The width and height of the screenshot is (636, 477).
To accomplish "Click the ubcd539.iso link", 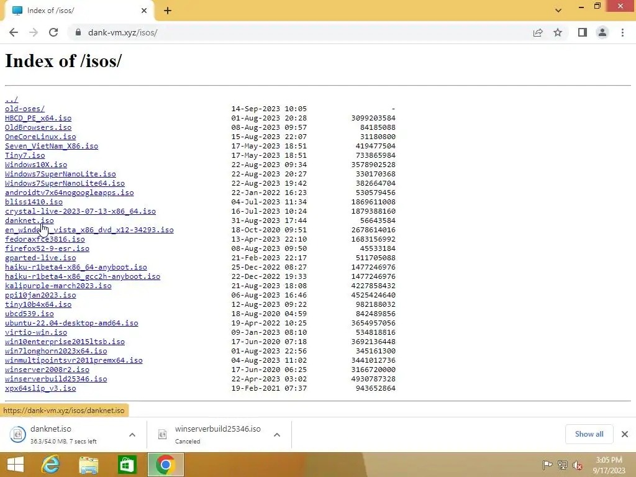I will click(29, 314).
